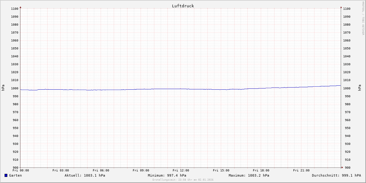Select the Maximum 1003.2 hPa value
The width and height of the screenshot is (366, 183).
point(249,175)
